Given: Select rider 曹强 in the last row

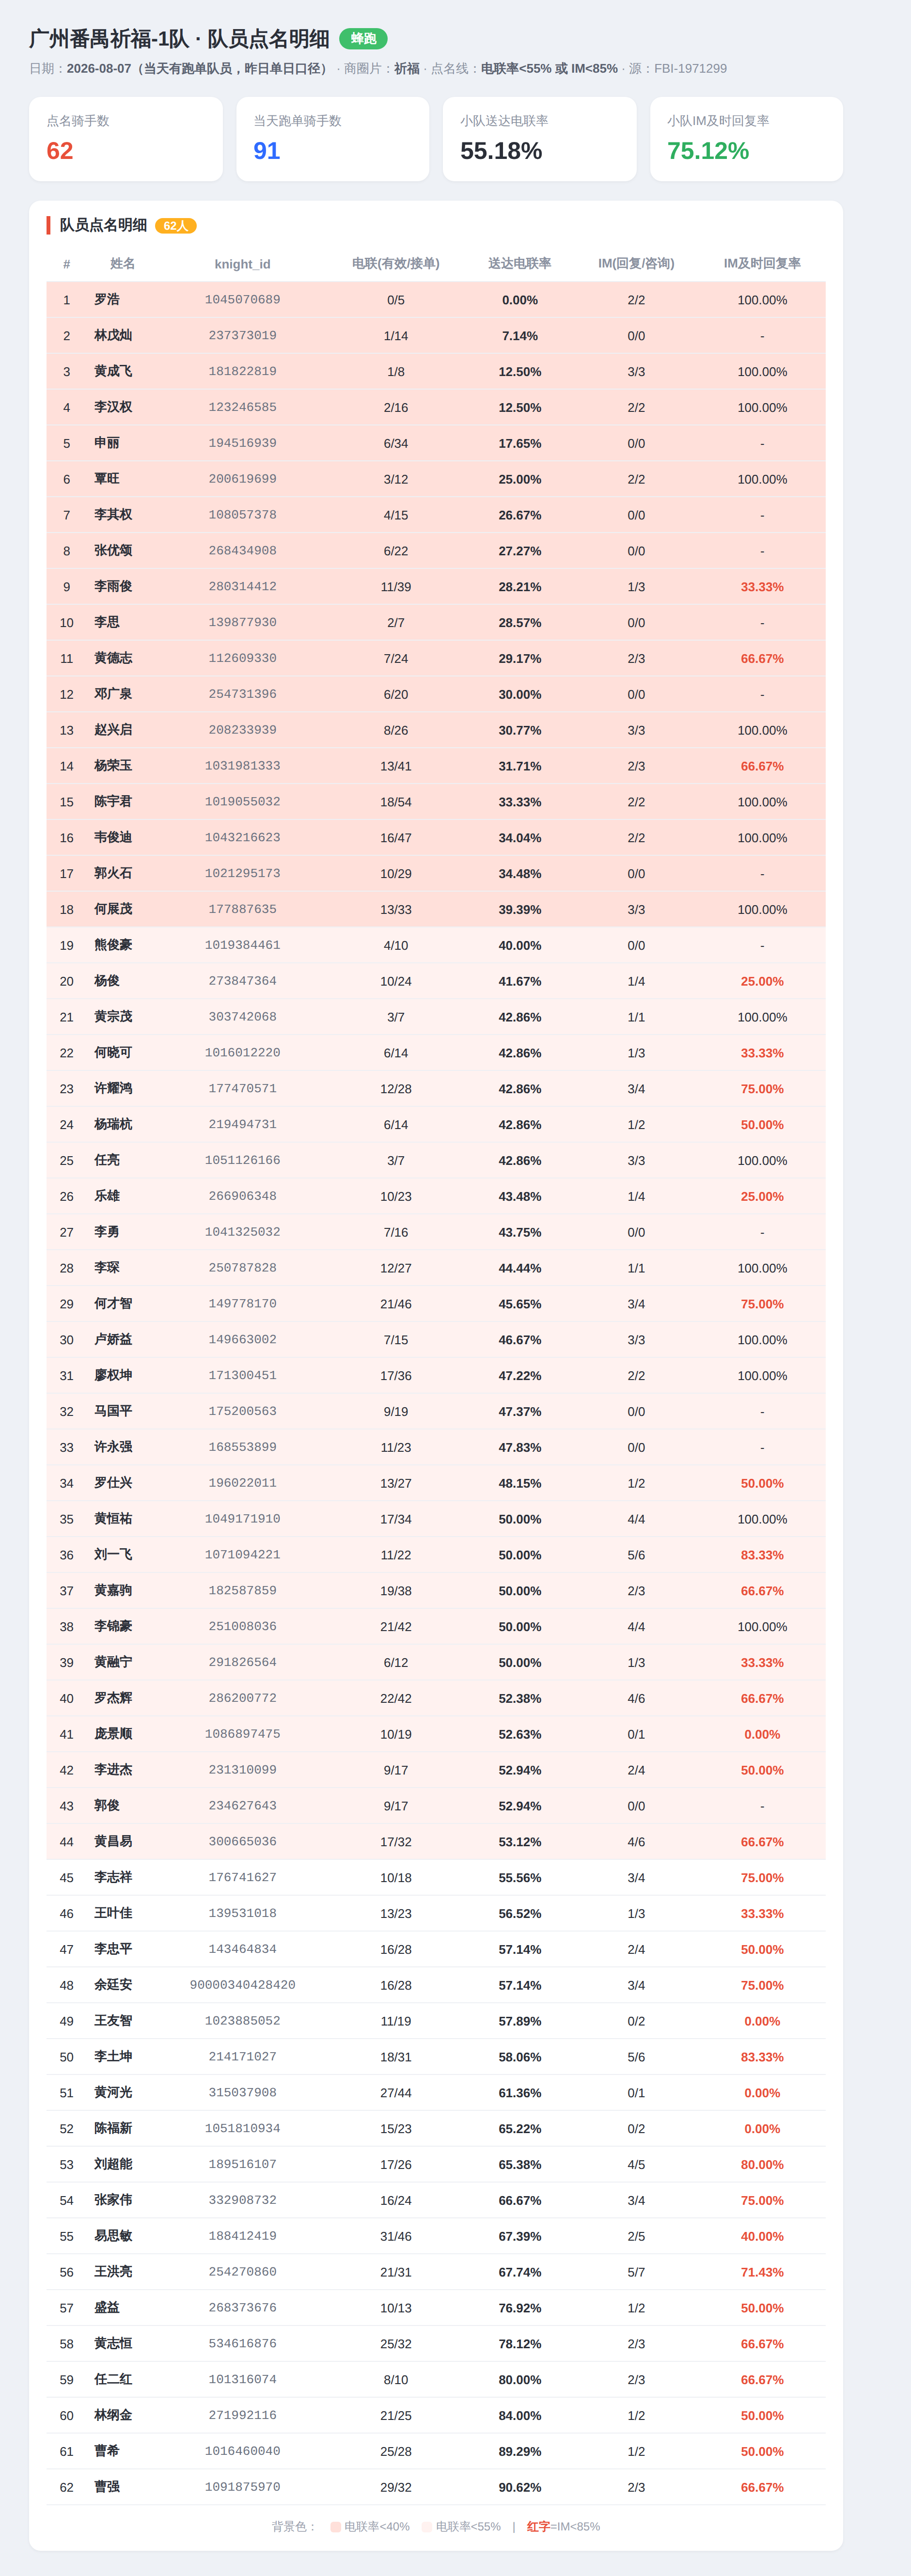Looking at the screenshot, I should (x=107, y=2487).
